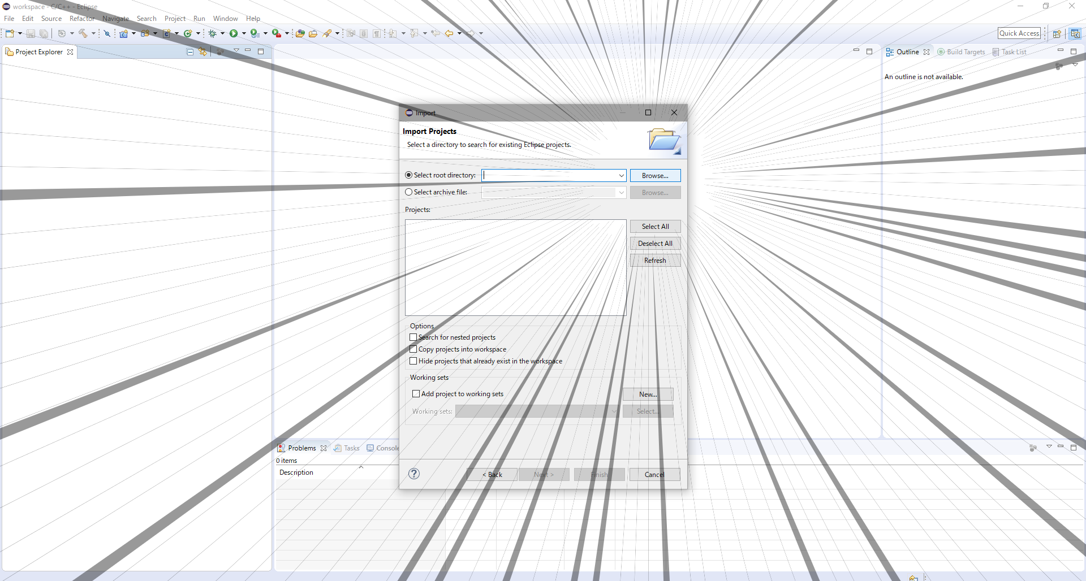
Task: Click the Open Perspective icon
Action: 1056,33
